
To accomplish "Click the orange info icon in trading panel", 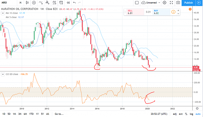I will point(173,12).
